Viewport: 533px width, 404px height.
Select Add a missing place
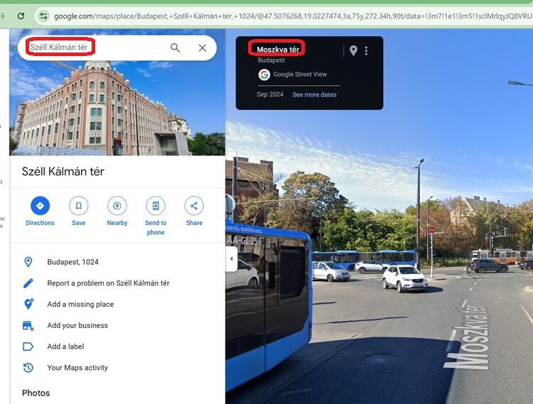pos(80,305)
